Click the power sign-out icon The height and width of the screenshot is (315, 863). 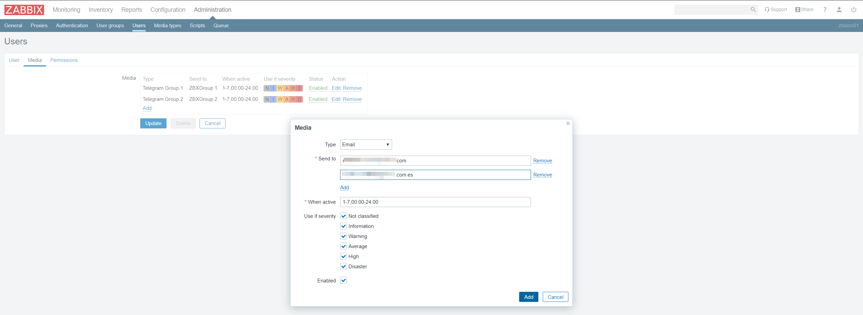point(854,10)
